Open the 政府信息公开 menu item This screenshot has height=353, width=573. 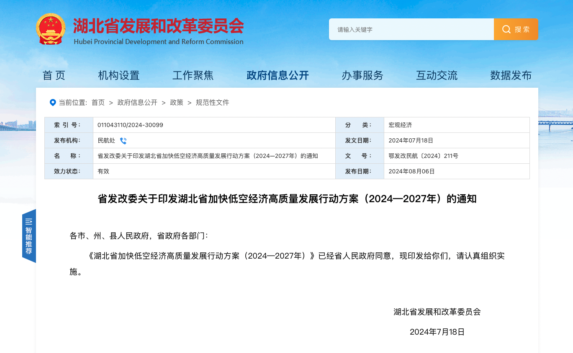pyautogui.click(x=278, y=76)
